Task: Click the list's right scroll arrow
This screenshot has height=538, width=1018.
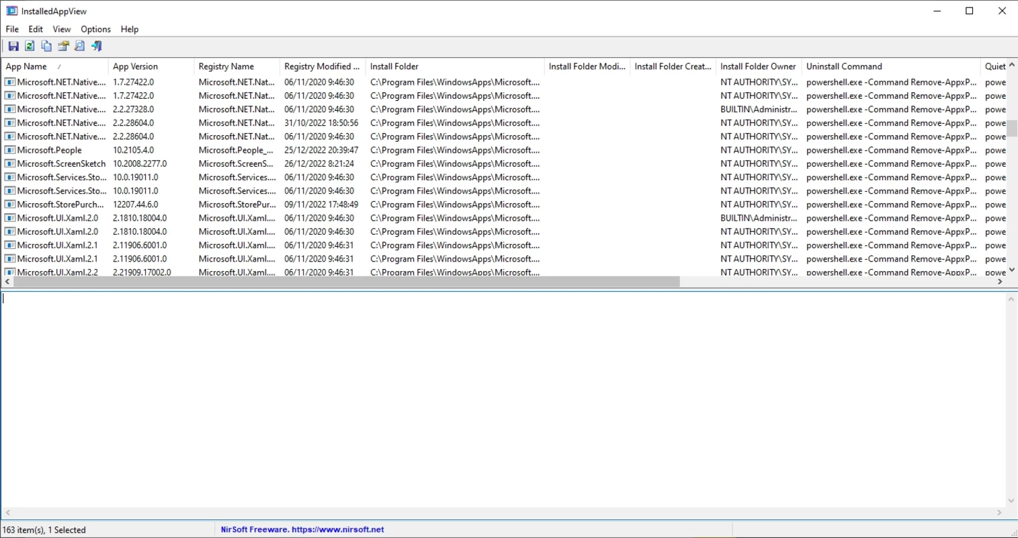Action: click(1000, 282)
